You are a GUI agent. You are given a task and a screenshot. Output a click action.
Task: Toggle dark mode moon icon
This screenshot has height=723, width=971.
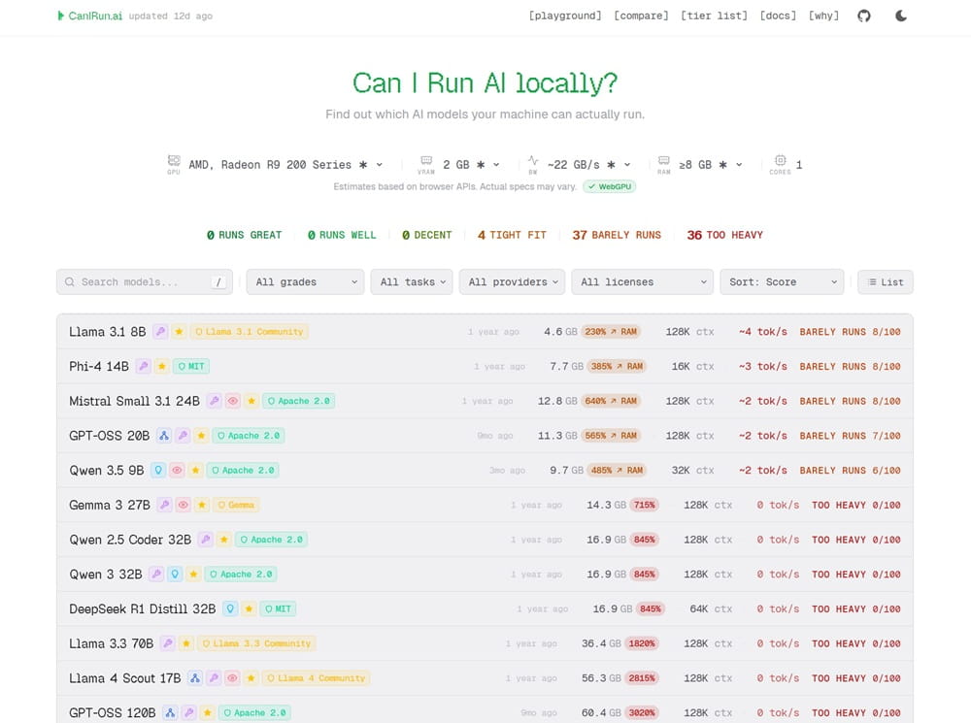coord(901,16)
